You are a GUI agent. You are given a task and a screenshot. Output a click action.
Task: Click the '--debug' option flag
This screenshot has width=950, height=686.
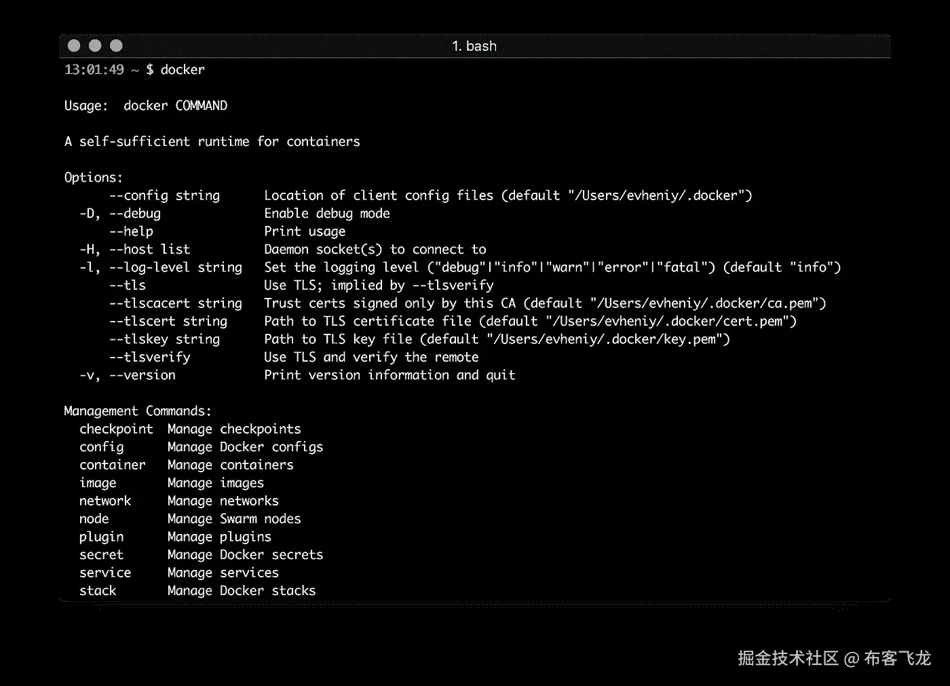pos(135,214)
